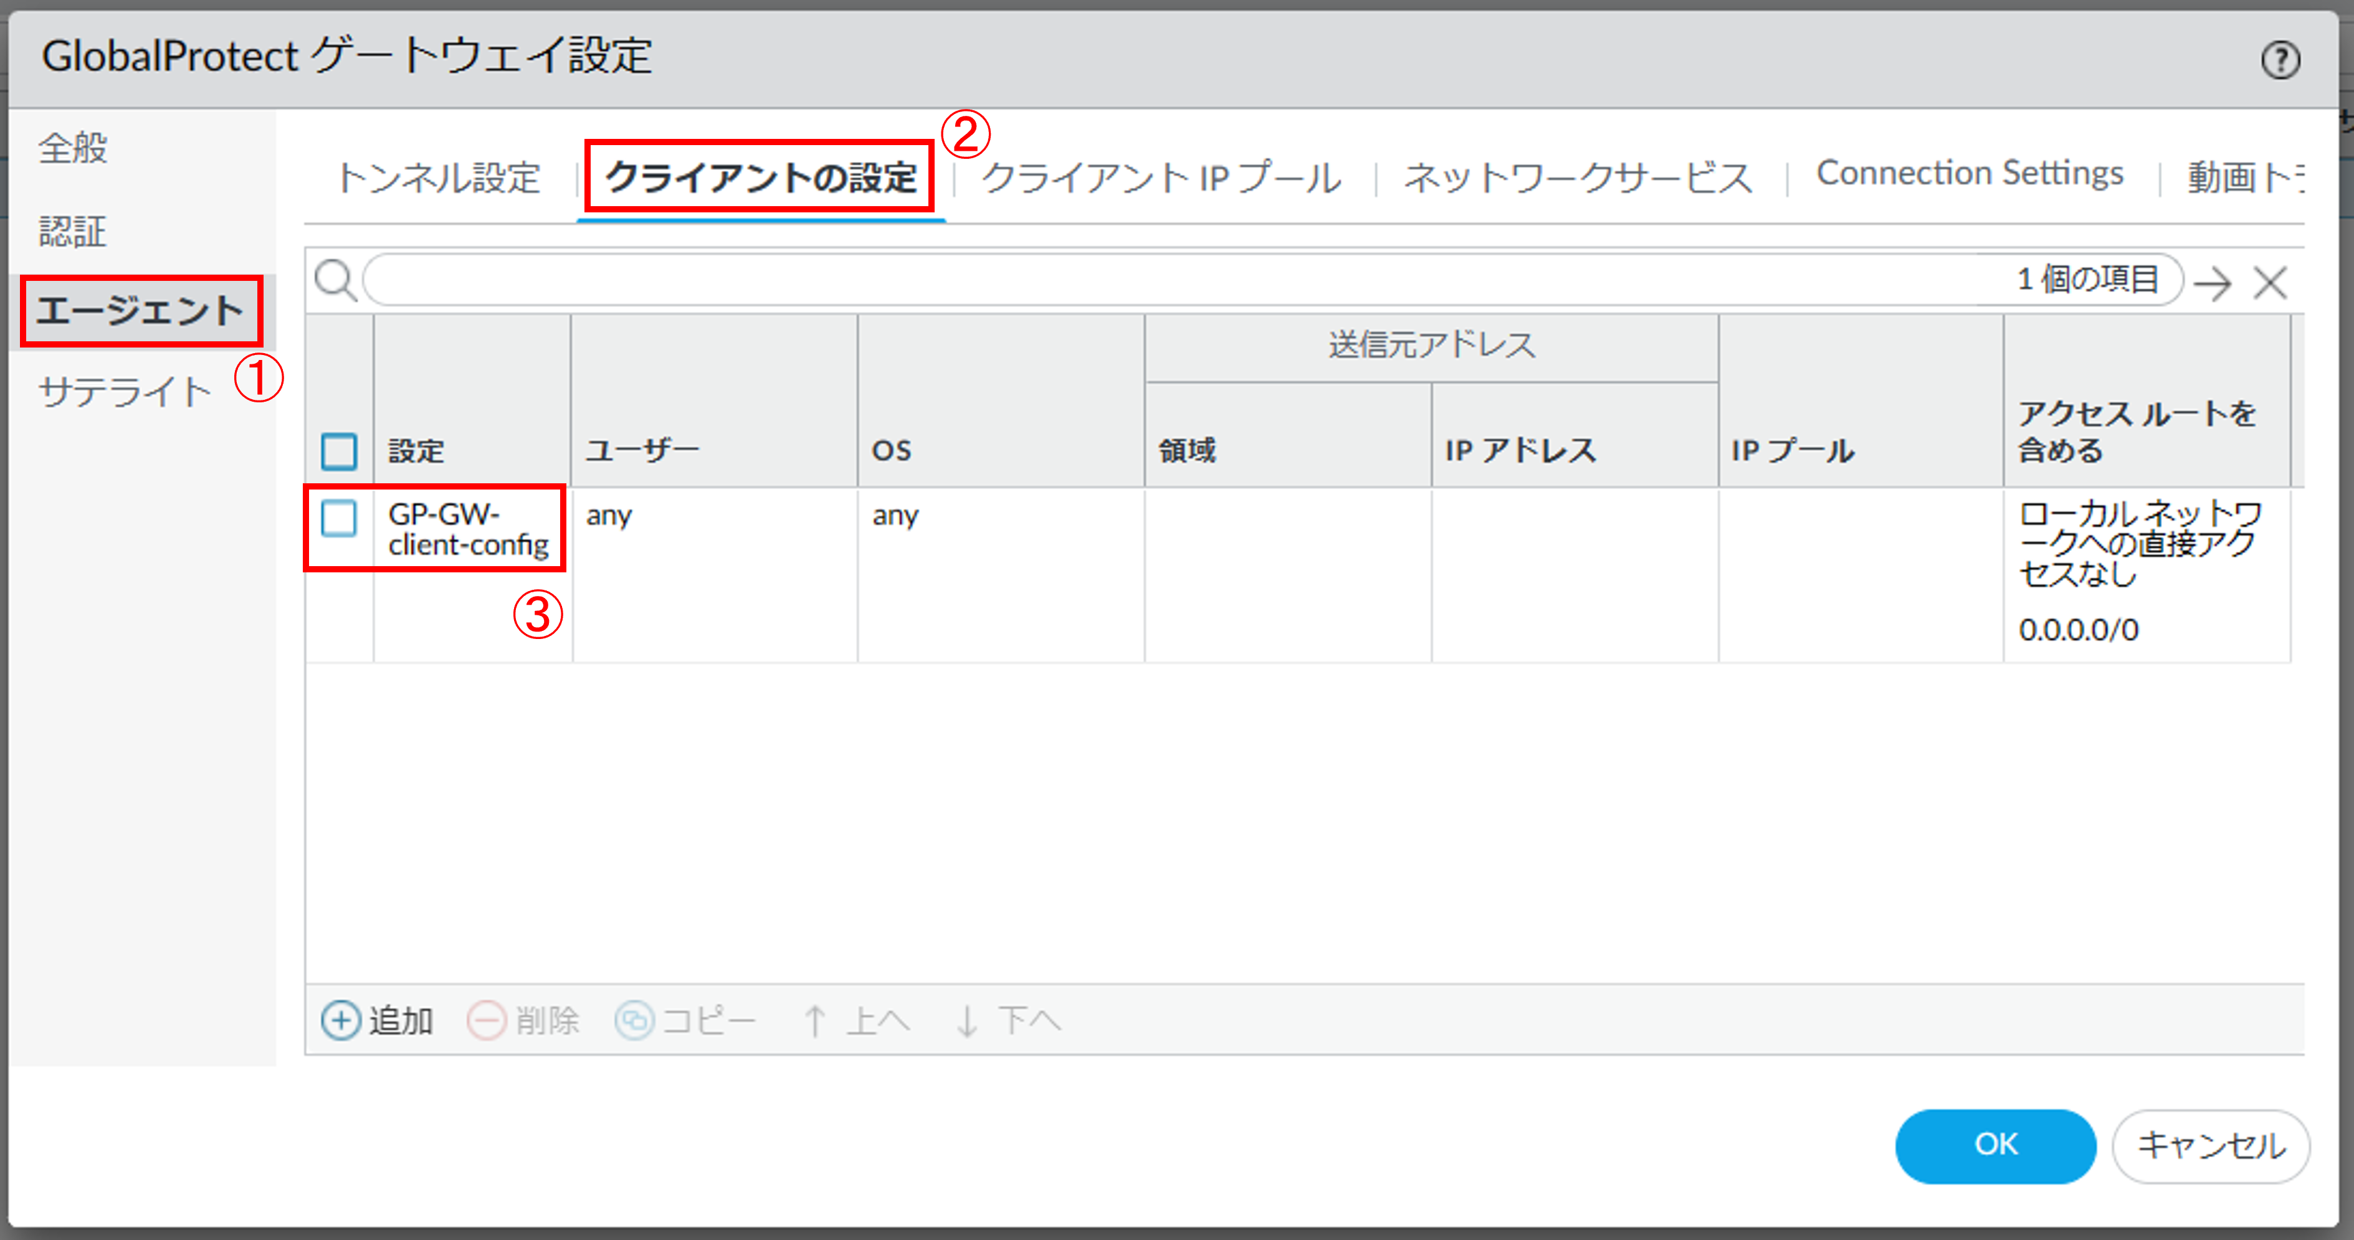
Task: Switch to クライアント IP プール tab
Action: coord(1161,177)
